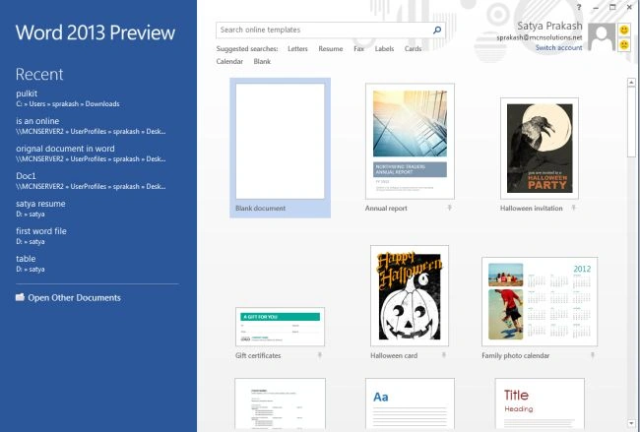
Task: Open recent document 'is an online'
Action: tap(91, 126)
